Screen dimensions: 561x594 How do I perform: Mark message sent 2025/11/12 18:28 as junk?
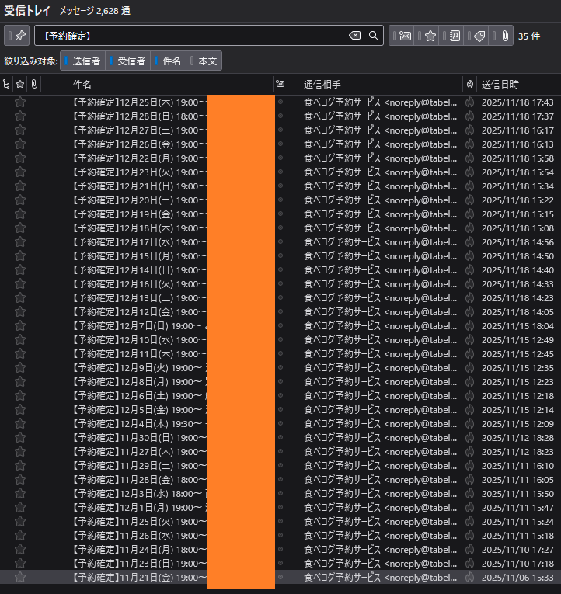(x=469, y=438)
